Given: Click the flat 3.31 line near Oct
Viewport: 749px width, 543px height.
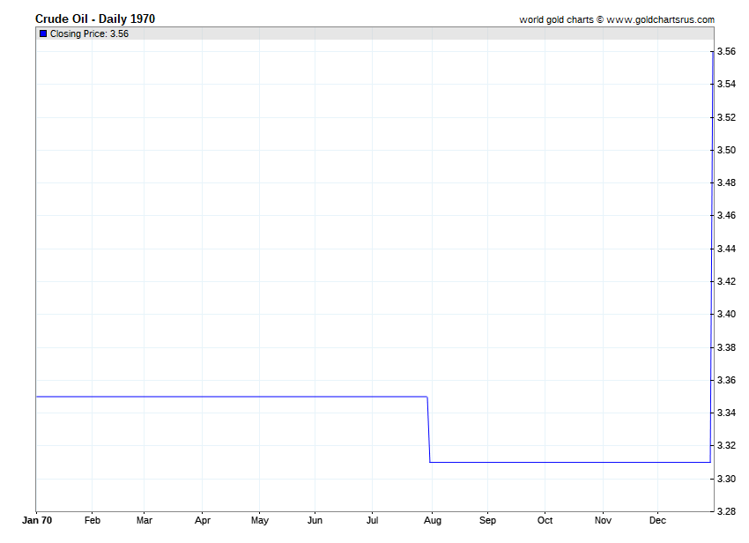Looking at the screenshot, I should pos(545,462).
